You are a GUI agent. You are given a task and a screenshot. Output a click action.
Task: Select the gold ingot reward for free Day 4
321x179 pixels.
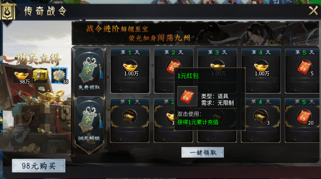261,68
